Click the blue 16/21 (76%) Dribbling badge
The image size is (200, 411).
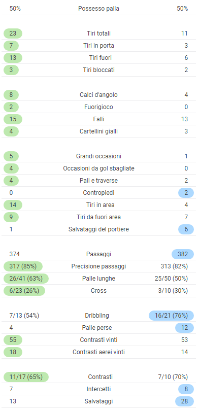(x=171, y=316)
